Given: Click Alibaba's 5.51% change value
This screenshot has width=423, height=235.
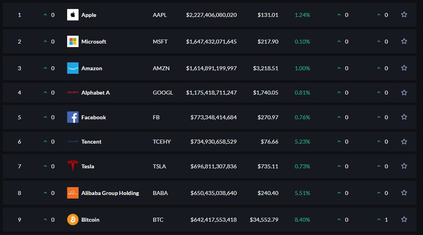Looking at the screenshot, I should point(302,193).
